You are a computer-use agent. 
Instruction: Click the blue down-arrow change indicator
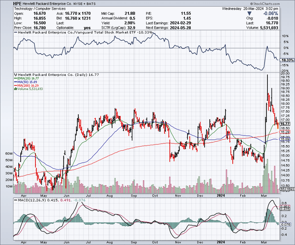[x=249, y=13]
